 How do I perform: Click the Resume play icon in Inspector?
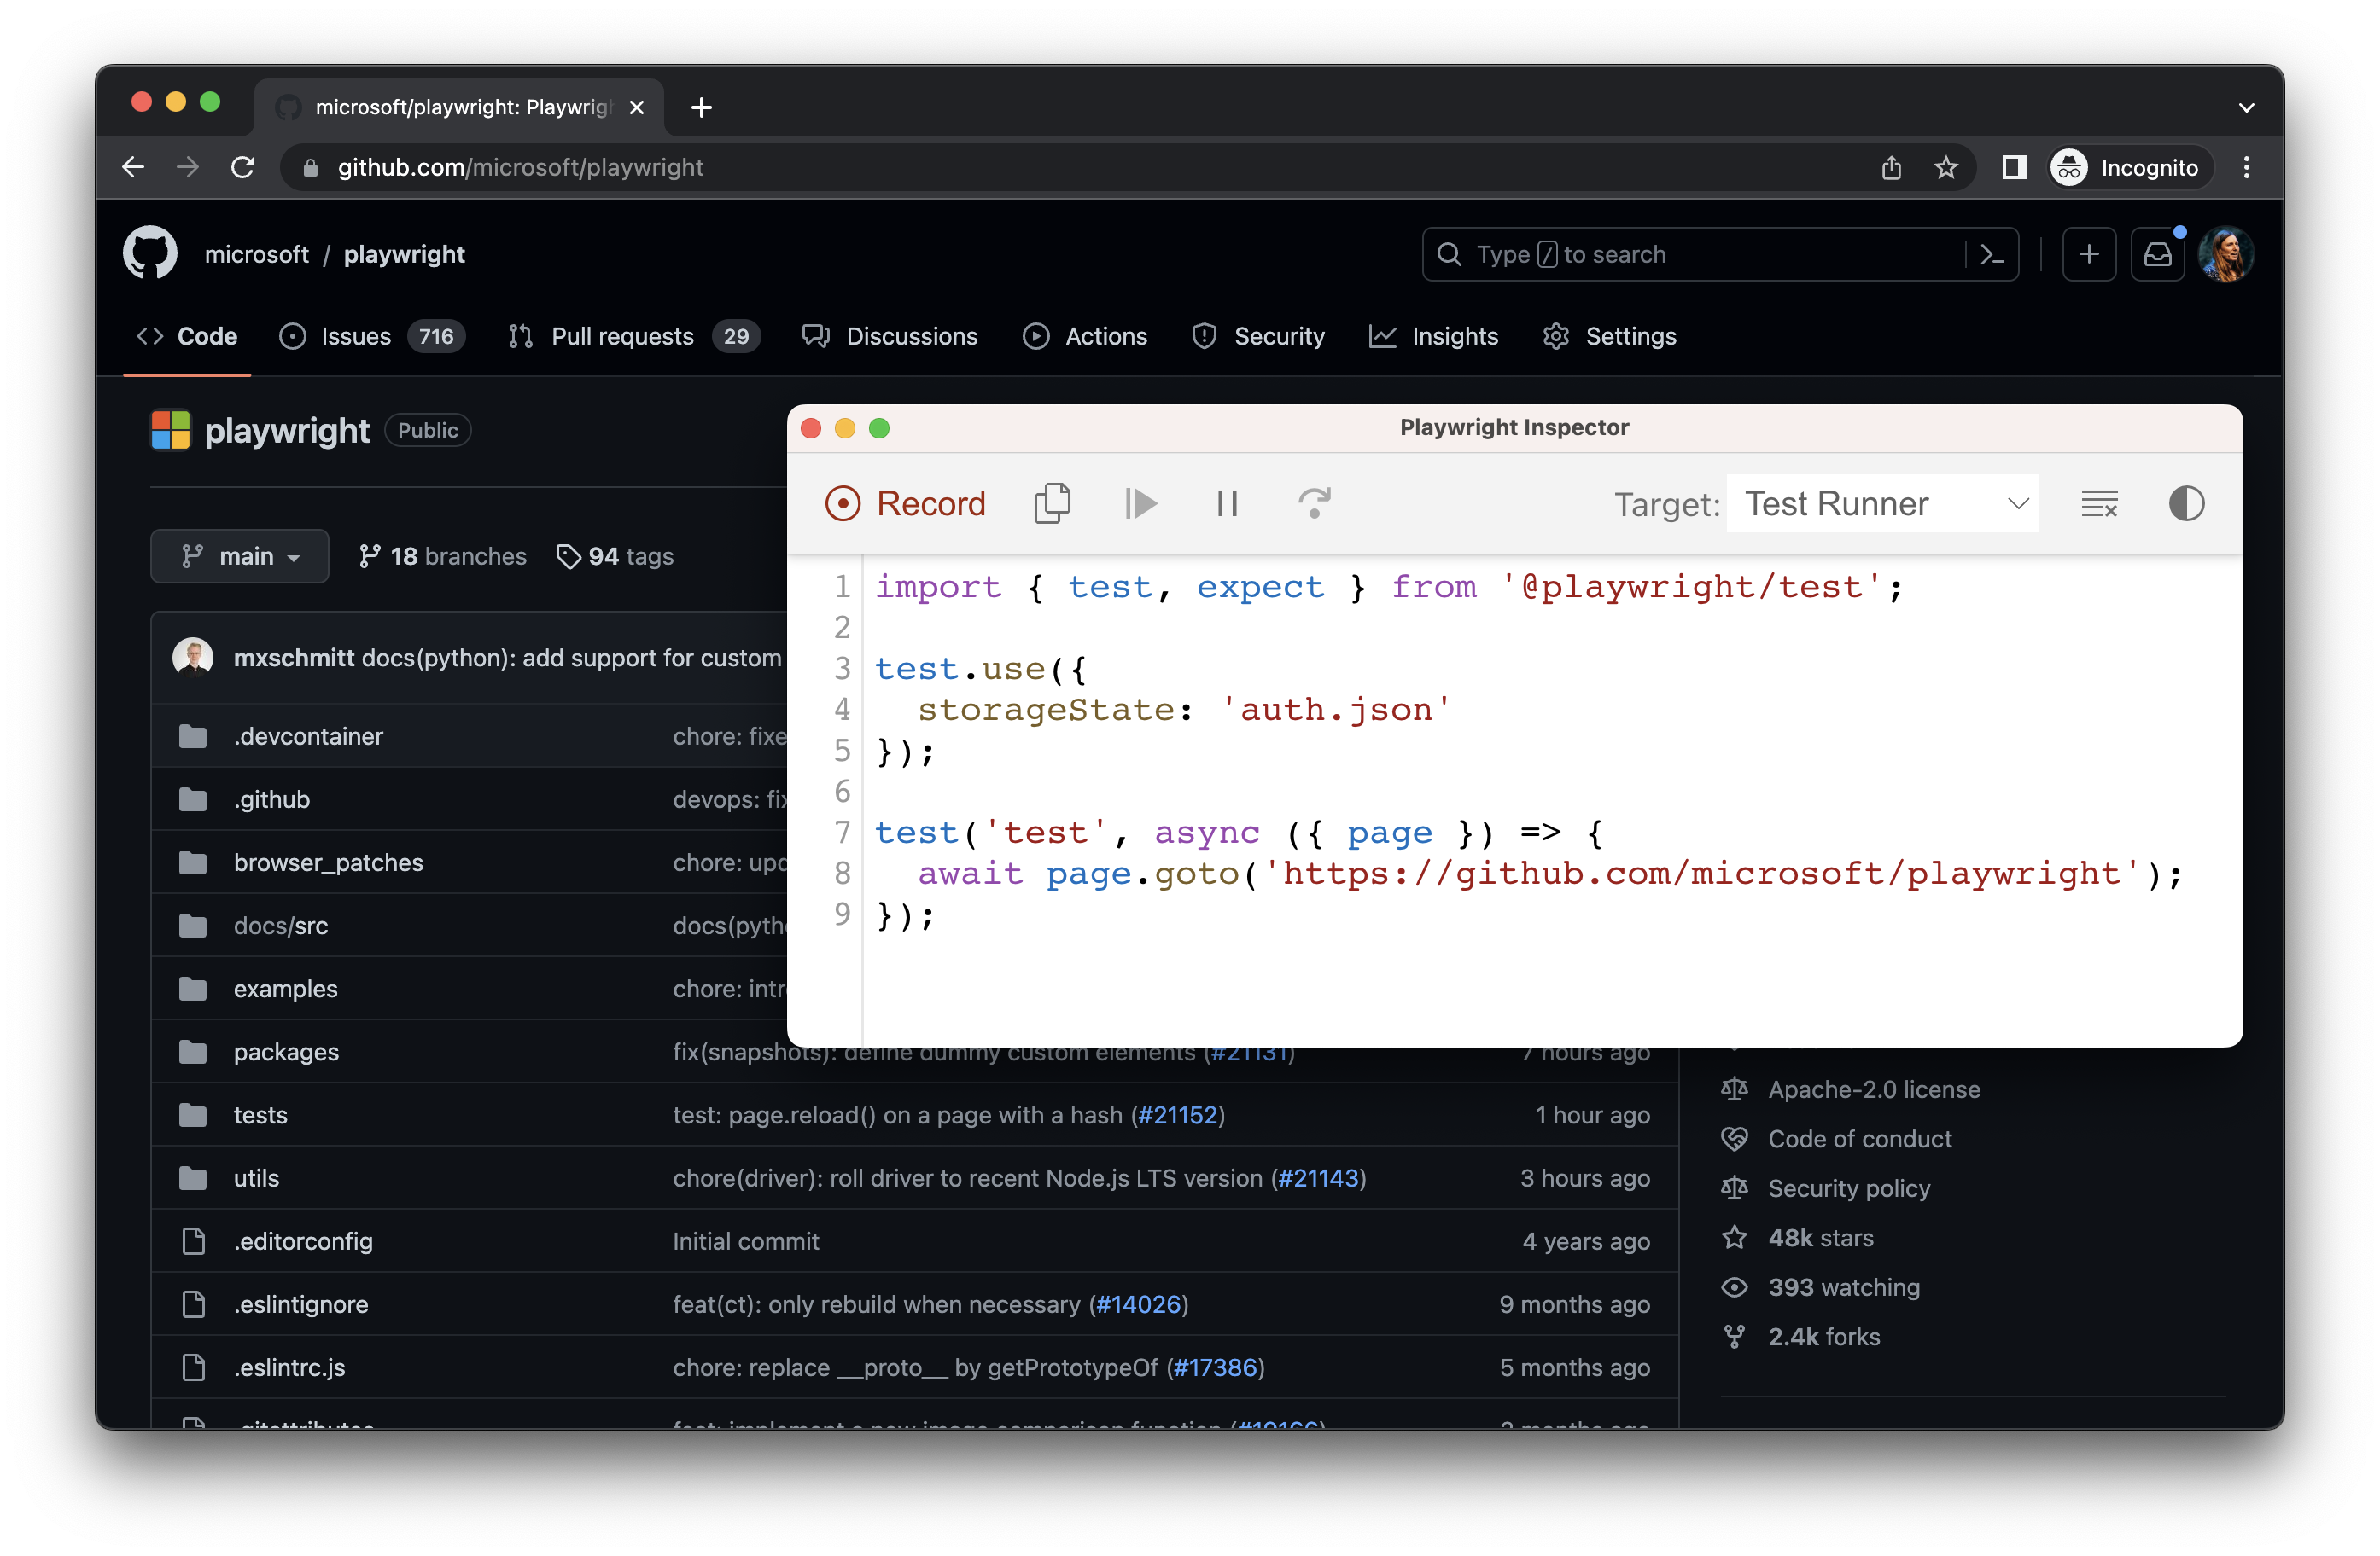click(x=1140, y=503)
